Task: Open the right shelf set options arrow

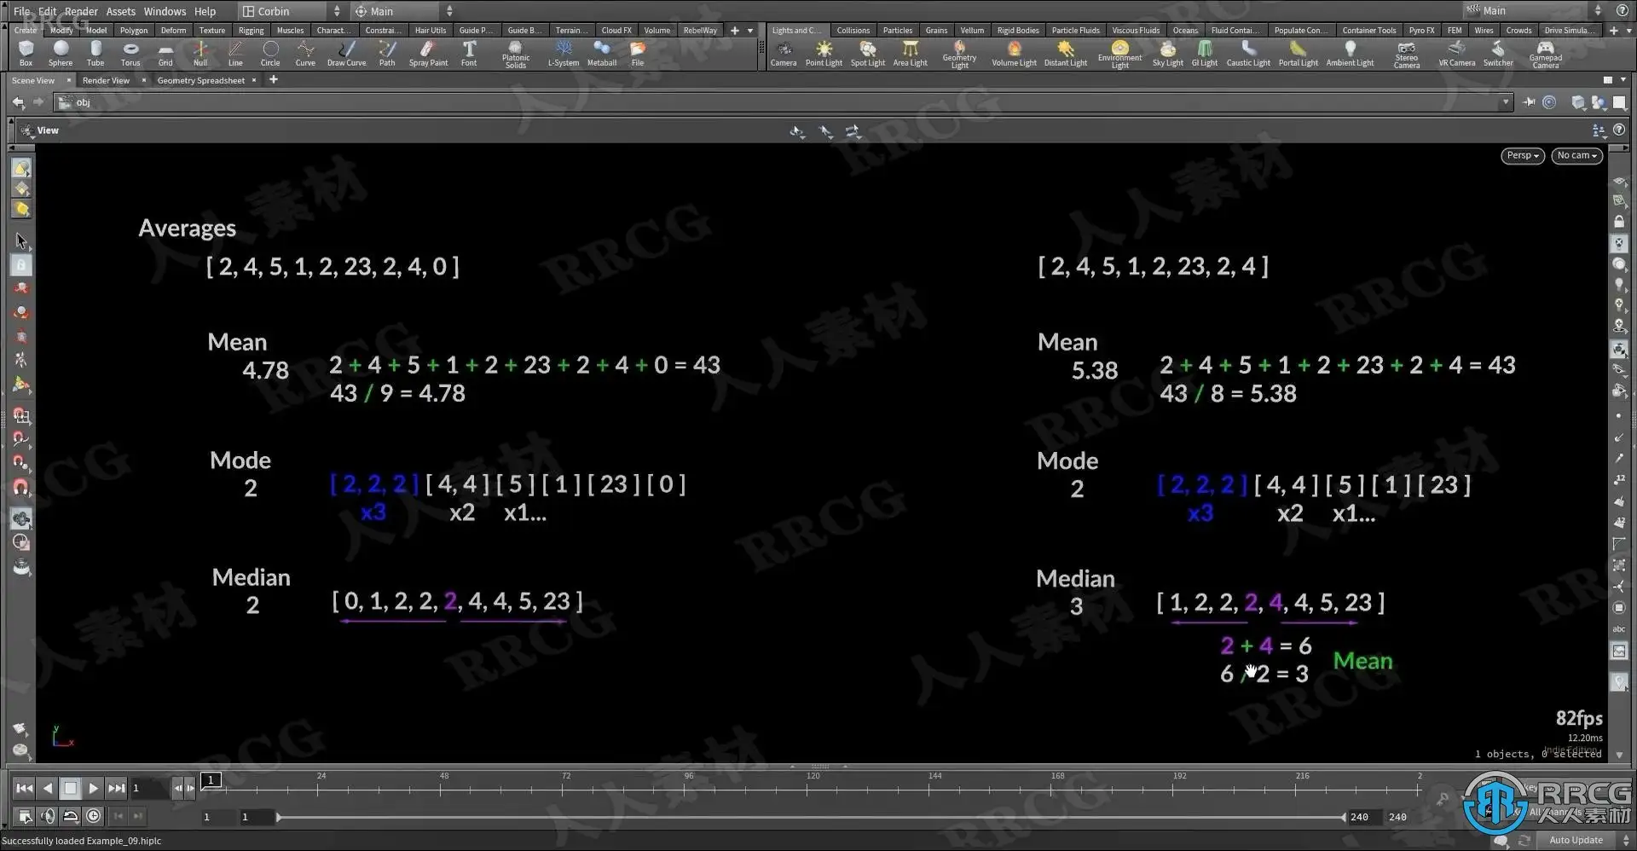Action: pos(1628,30)
